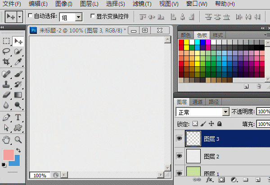Enable the 自动选择 checkbox
The height and width of the screenshot is (185, 270).
(31, 16)
